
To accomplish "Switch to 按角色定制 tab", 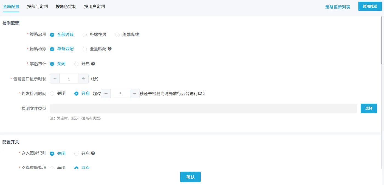I will (x=66, y=6).
